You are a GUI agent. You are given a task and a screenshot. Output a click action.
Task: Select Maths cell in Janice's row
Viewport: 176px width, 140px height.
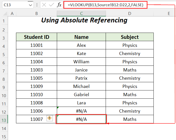[x=130, y=70]
